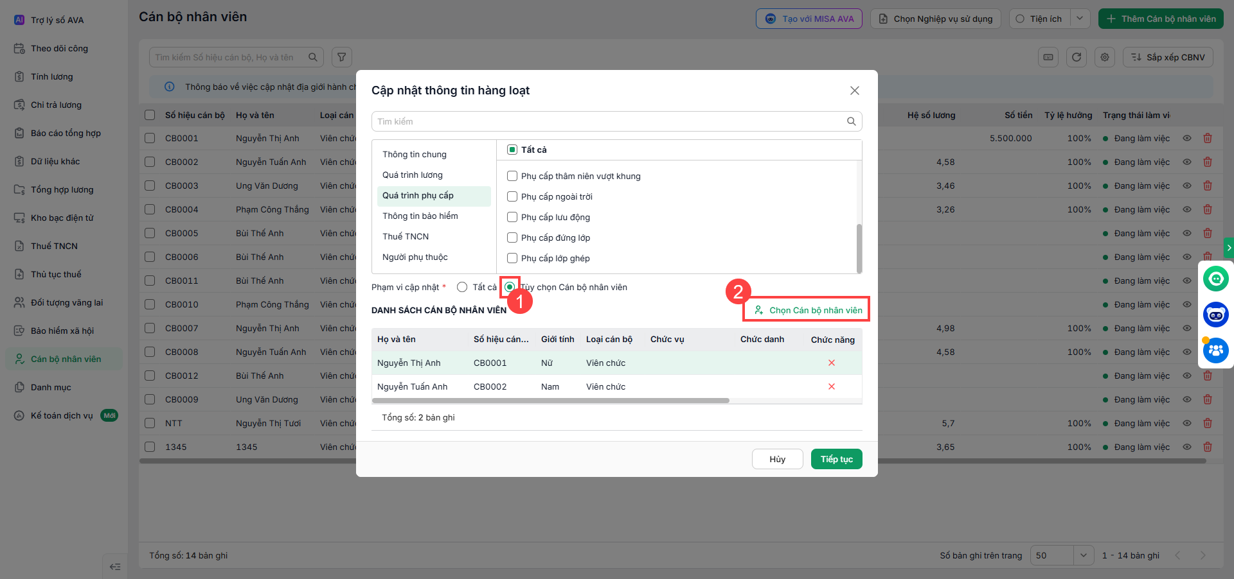The image size is (1234, 579).
Task: Click Tạo với MISA AVA button
Action: [809, 19]
